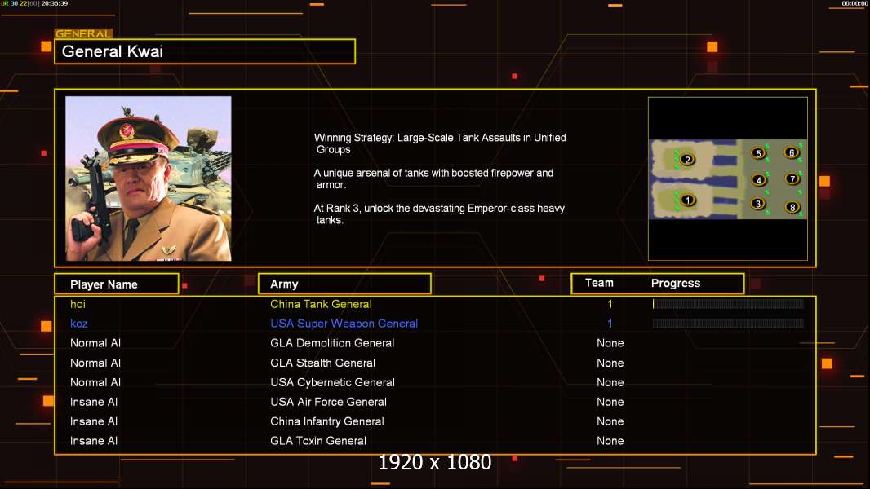
Task: Click start position 1 on the map
Action: [x=687, y=200]
